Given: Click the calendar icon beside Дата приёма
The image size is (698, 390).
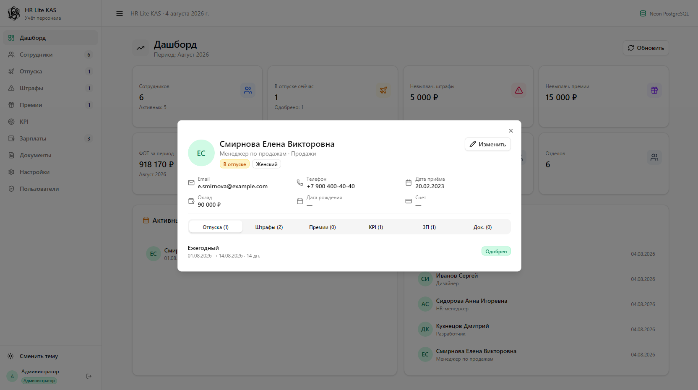Looking at the screenshot, I should click(x=409, y=183).
